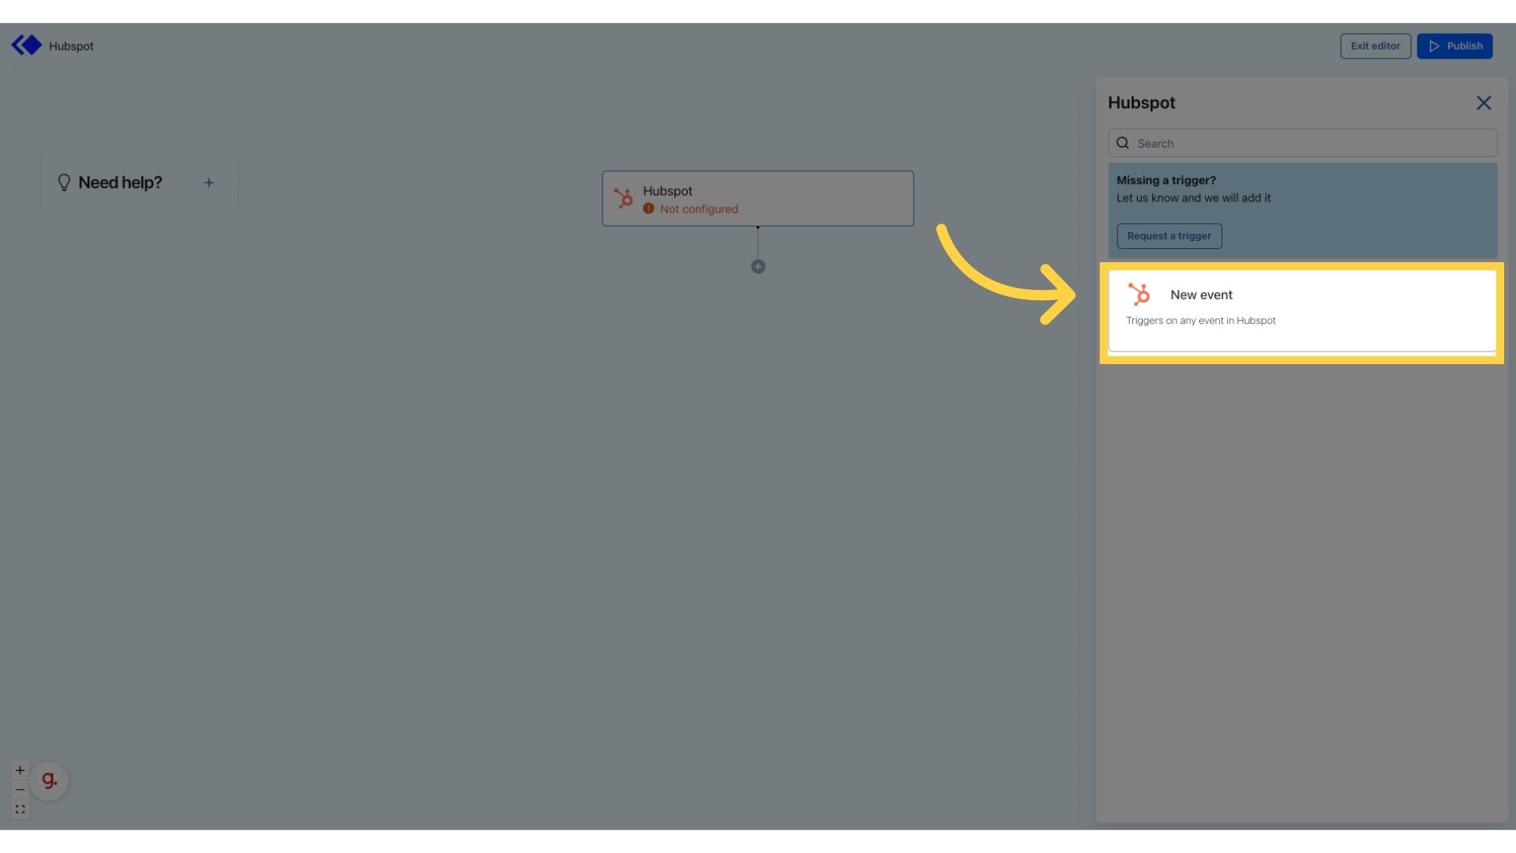The width and height of the screenshot is (1516, 853).
Task: Click the Hubspot icon on canvas node
Action: point(623,198)
